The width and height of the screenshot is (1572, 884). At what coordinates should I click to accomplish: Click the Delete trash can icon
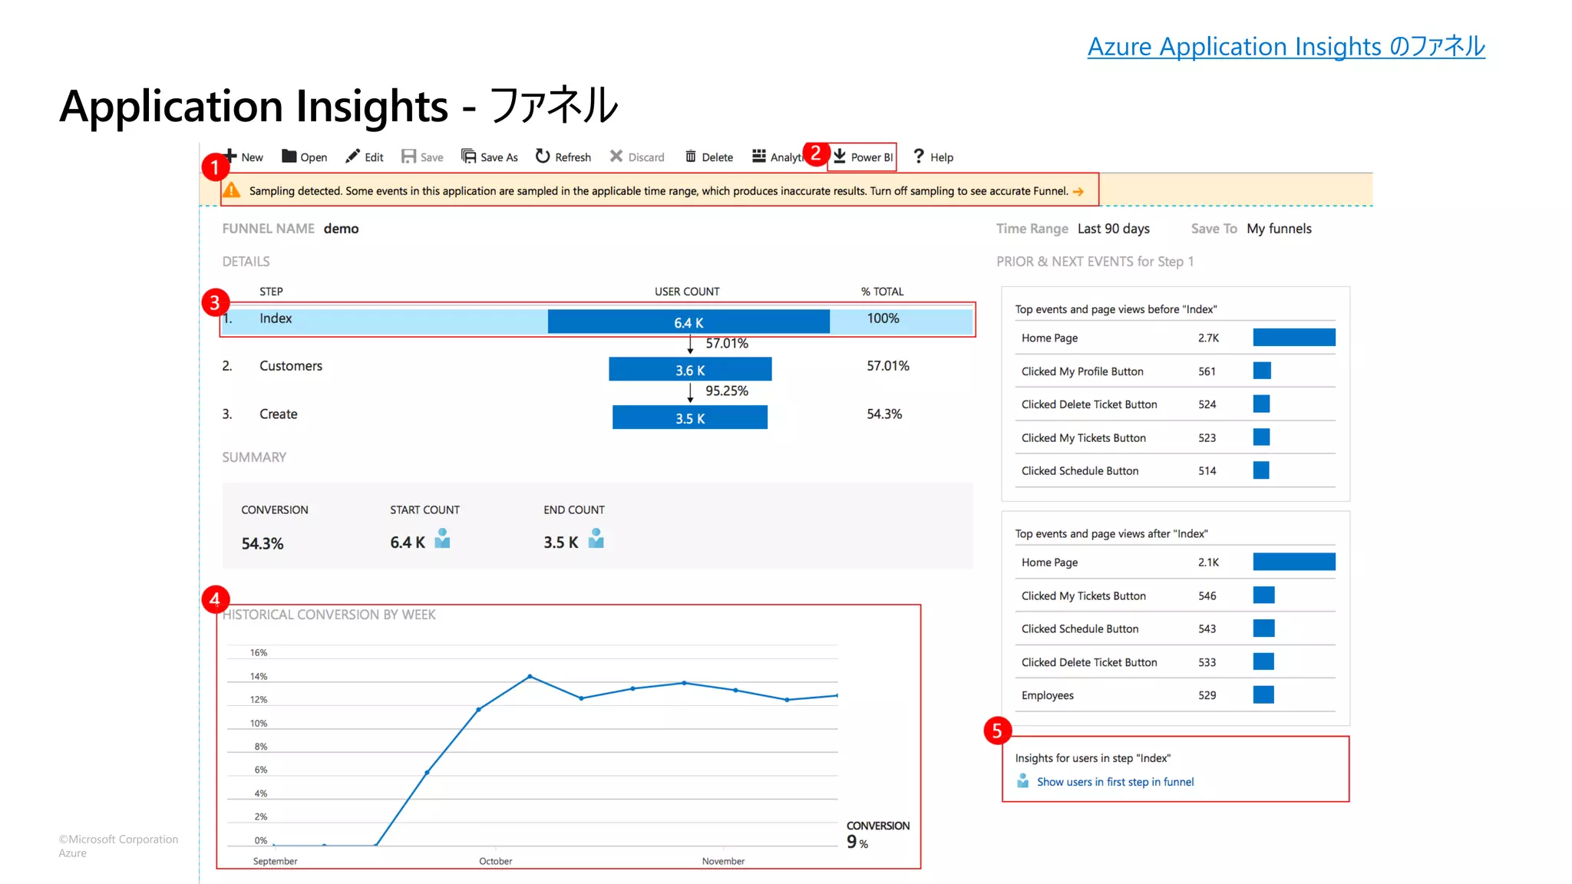coord(691,157)
